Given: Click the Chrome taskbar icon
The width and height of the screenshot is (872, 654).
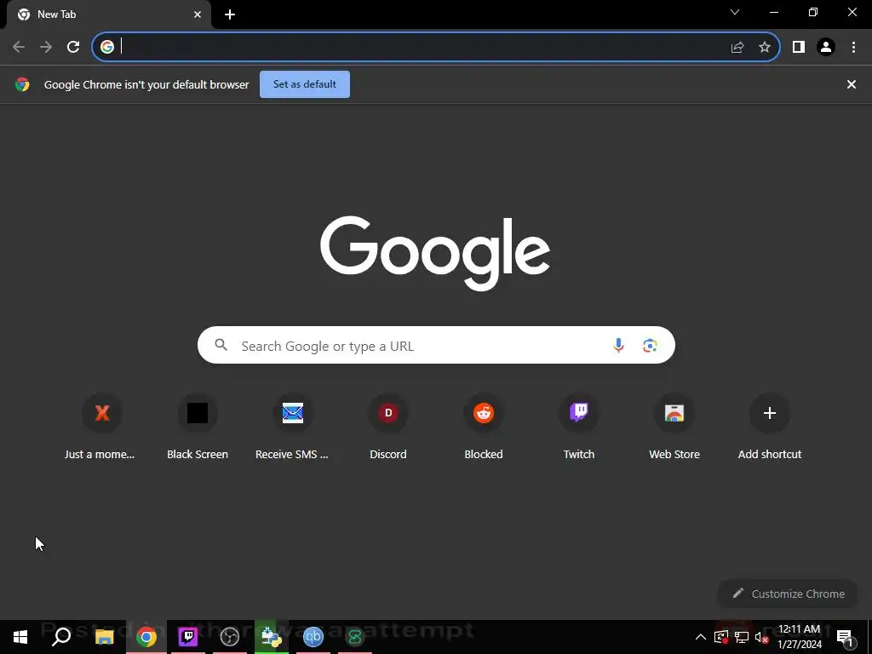Looking at the screenshot, I should click(x=146, y=637).
